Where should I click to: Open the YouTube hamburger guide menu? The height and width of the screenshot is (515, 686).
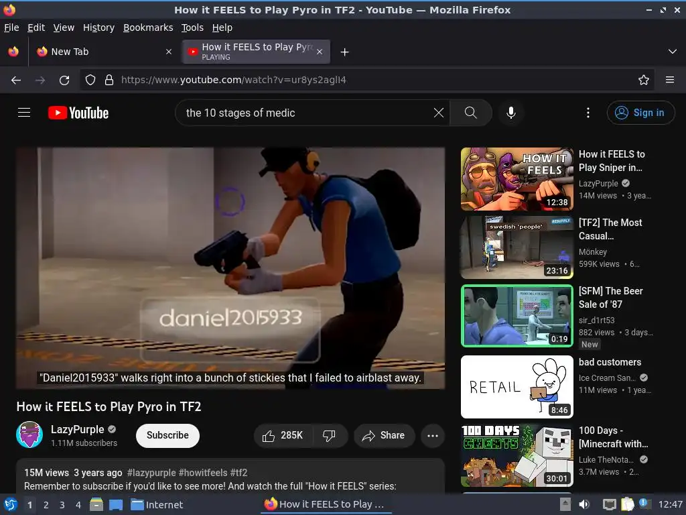pyautogui.click(x=24, y=113)
